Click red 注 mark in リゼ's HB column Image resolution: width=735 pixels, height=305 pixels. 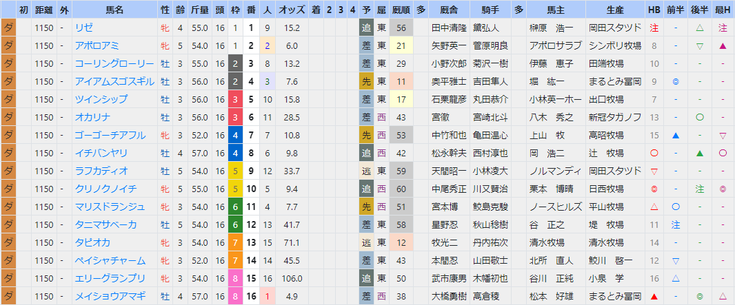(654, 28)
